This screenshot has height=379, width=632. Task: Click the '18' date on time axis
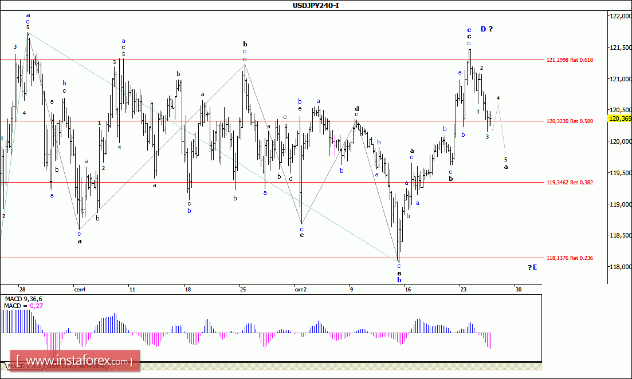[187, 290]
